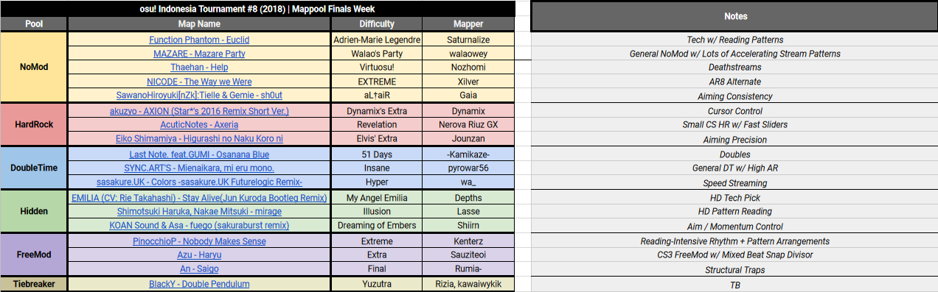Open PinocchioP - Nobody Makes Sense link
Viewport: 938px width, 292px height.
(199, 241)
